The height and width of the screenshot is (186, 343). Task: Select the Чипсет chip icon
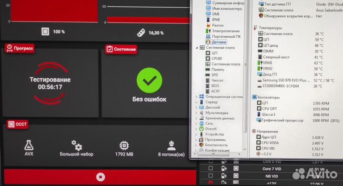208,80
